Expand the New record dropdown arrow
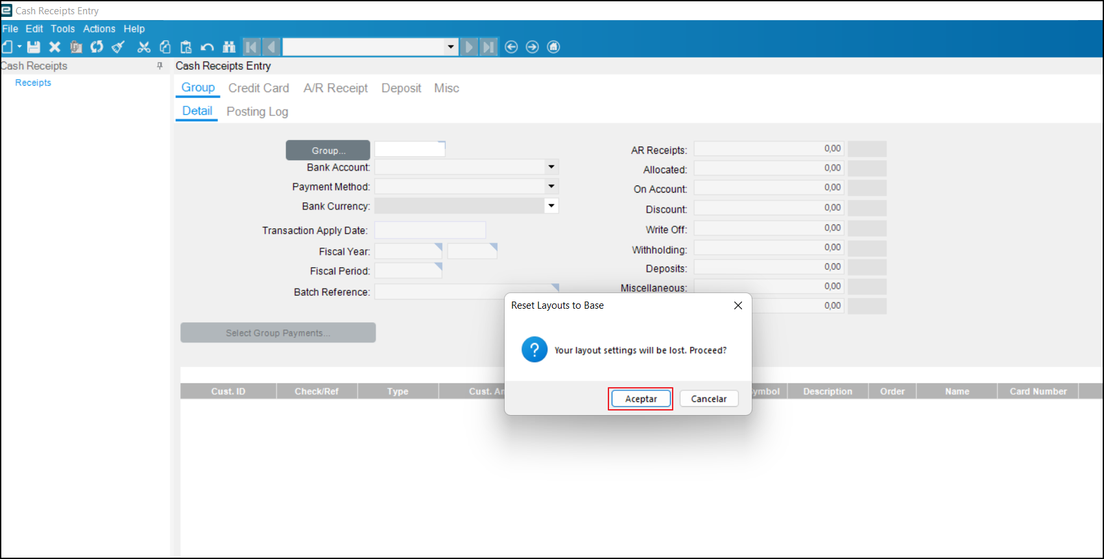This screenshot has width=1104, height=559. click(19, 47)
